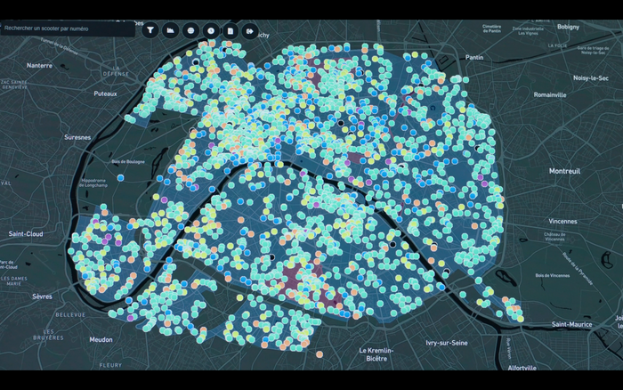Click the Meudon city label
This screenshot has height=390, width=623.
click(x=101, y=339)
